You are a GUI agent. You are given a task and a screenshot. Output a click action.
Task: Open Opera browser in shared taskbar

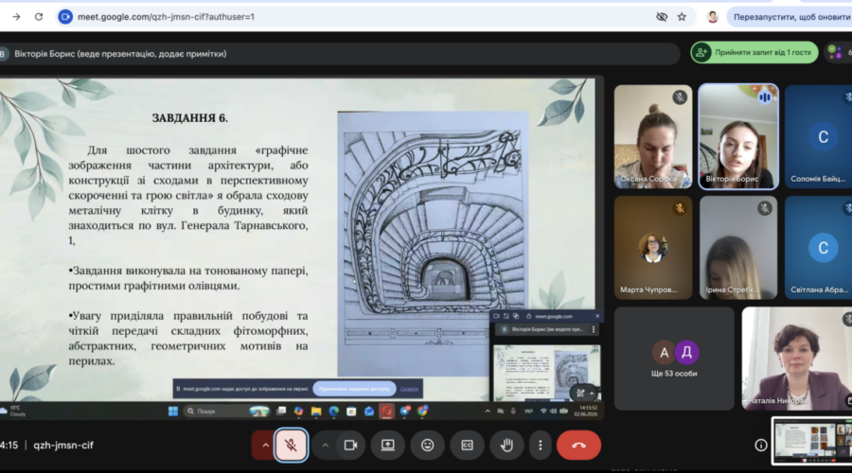[x=386, y=412]
